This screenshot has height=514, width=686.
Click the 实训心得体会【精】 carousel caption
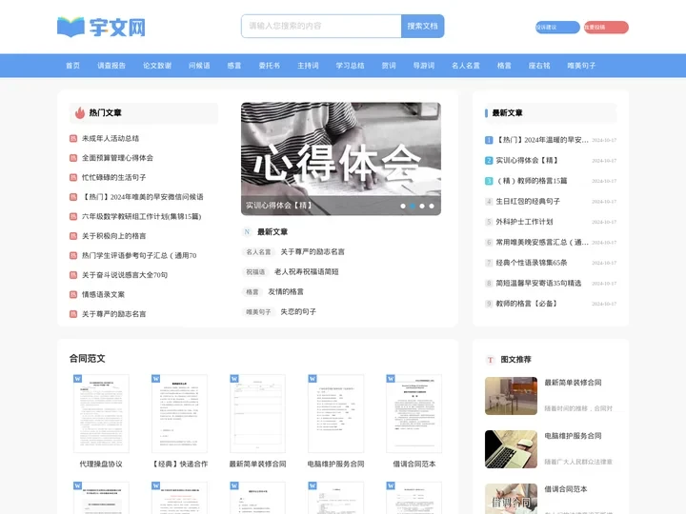(278, 206)
